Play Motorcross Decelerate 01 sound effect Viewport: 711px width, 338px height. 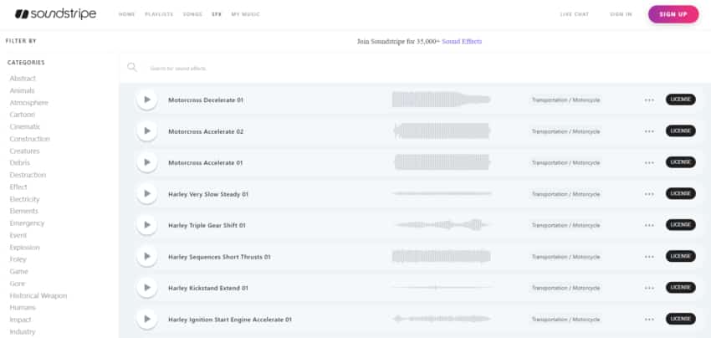(146, 100)
